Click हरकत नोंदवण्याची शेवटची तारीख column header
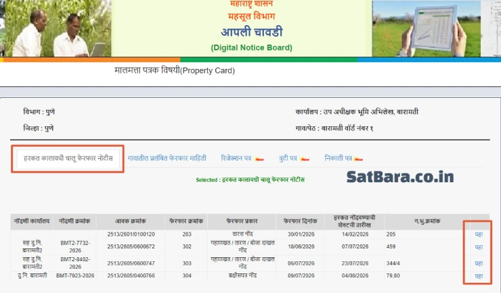Viewport: 501px width, 293px height. tap(354, 221)
